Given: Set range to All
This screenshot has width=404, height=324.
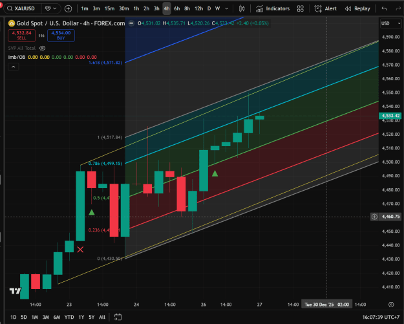Looking at the screenshot, I should coord(102,317).
